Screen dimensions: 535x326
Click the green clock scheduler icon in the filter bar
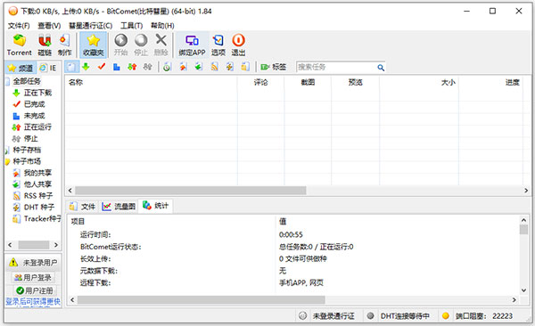pos(167,67)
